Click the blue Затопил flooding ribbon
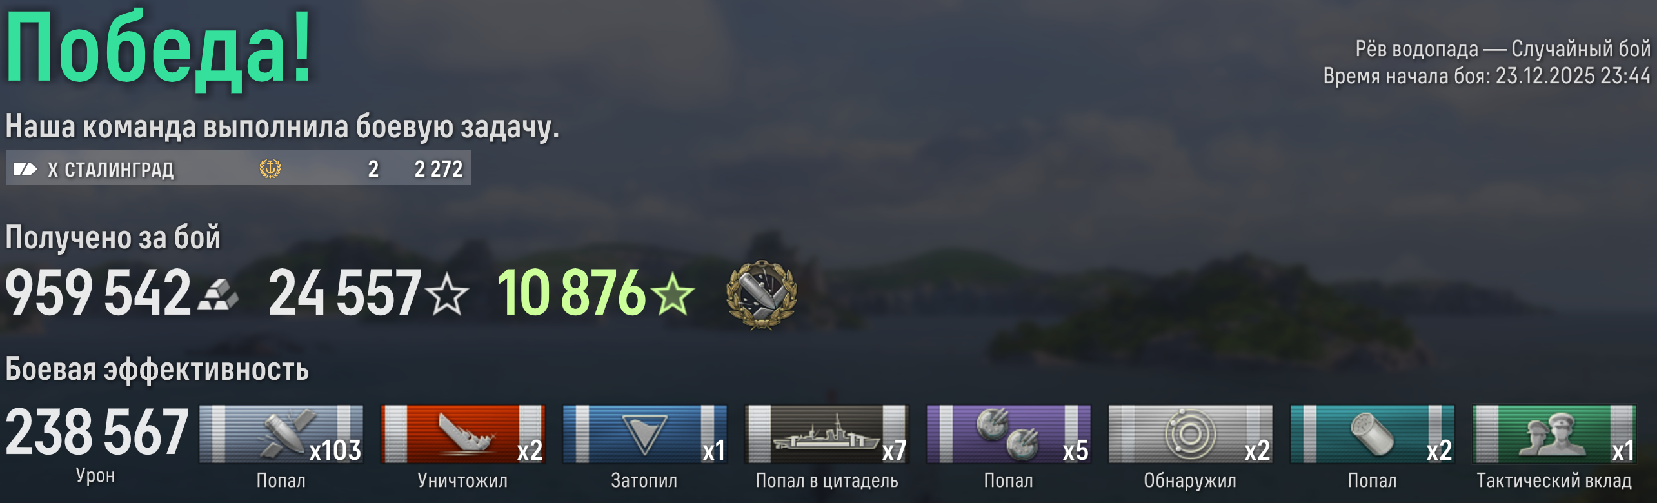1657x503 pixels. [645, 434]
